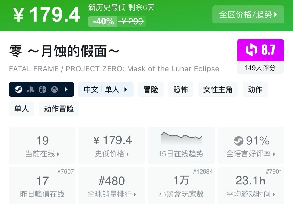Click the 149人评分 rating count
This screenshot has height=205, width=293.
260,68
